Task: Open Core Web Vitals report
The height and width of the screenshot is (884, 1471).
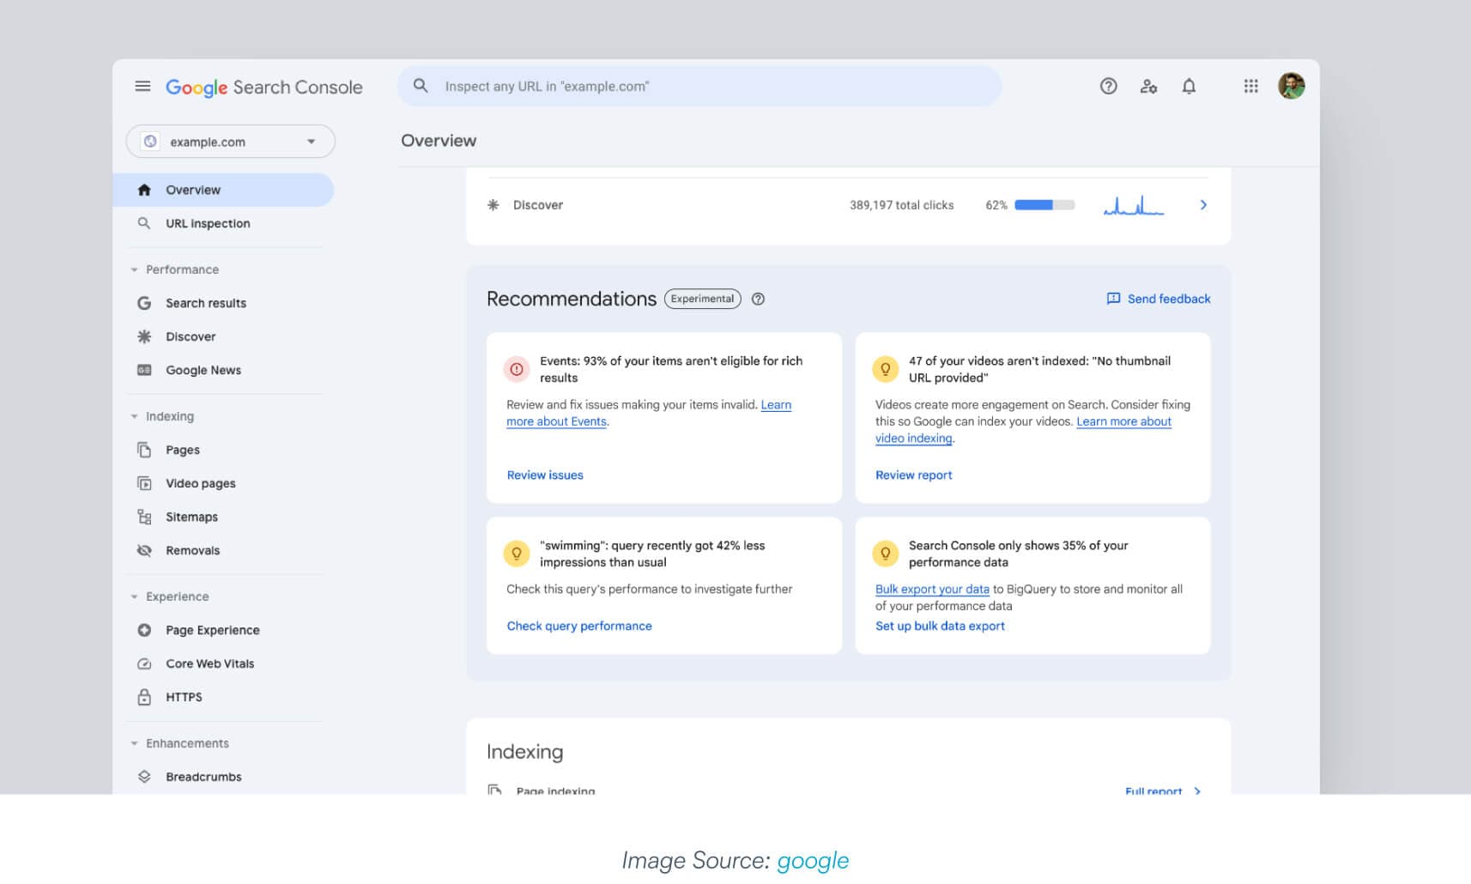Action: (209, 663)
